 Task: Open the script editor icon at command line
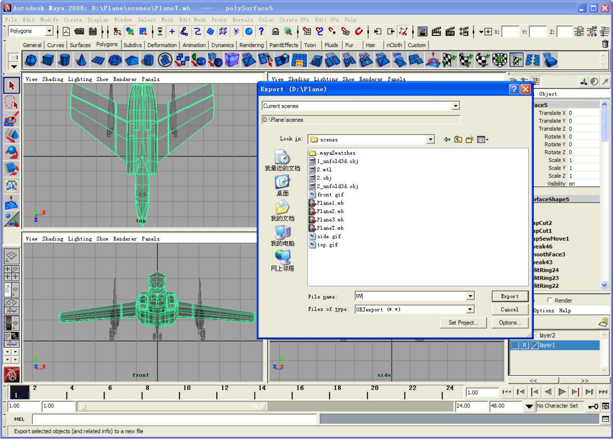605,419
